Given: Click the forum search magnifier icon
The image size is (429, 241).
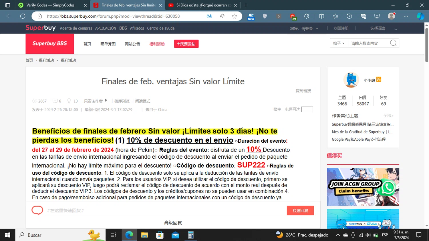Looking at the screenshot, I should pyautogui.click(x=393, y=43).
